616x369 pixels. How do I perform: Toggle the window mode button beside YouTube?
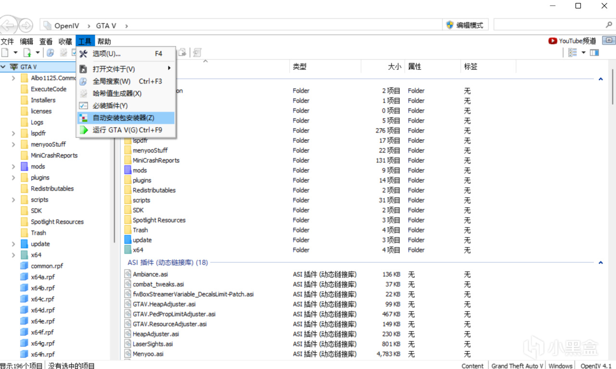tap(609, 41)
